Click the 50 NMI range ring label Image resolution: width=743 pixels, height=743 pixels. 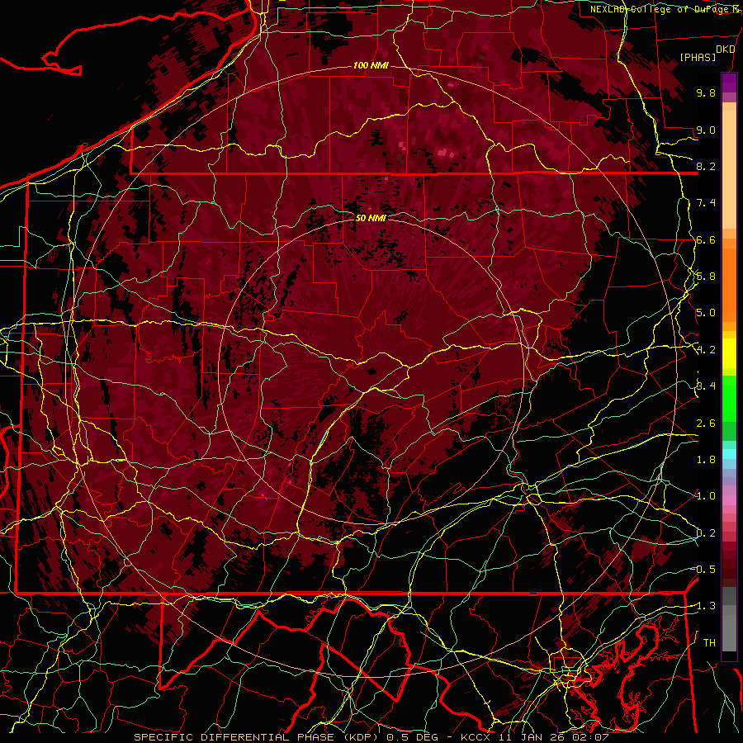(x=371, y=218)
